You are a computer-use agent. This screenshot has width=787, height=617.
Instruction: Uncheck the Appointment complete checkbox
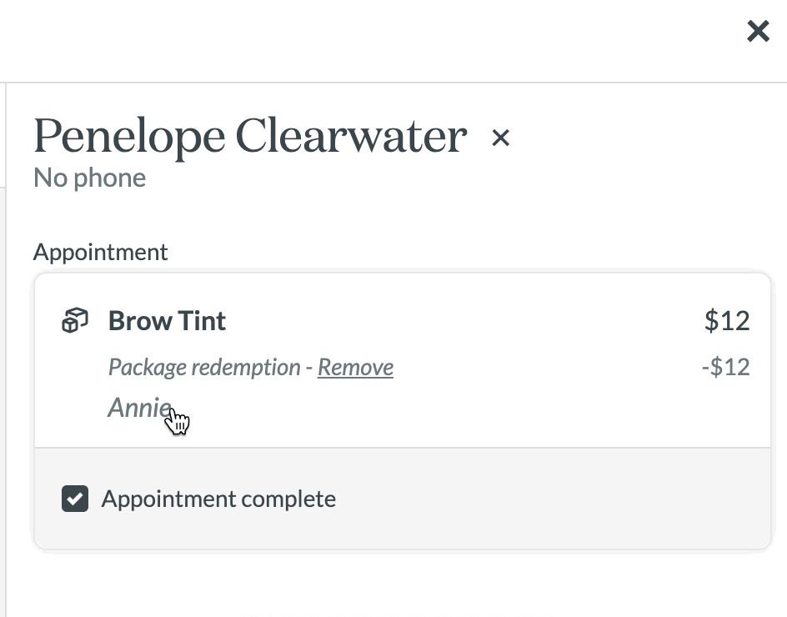pyautogui.click(x=75, y=499)
